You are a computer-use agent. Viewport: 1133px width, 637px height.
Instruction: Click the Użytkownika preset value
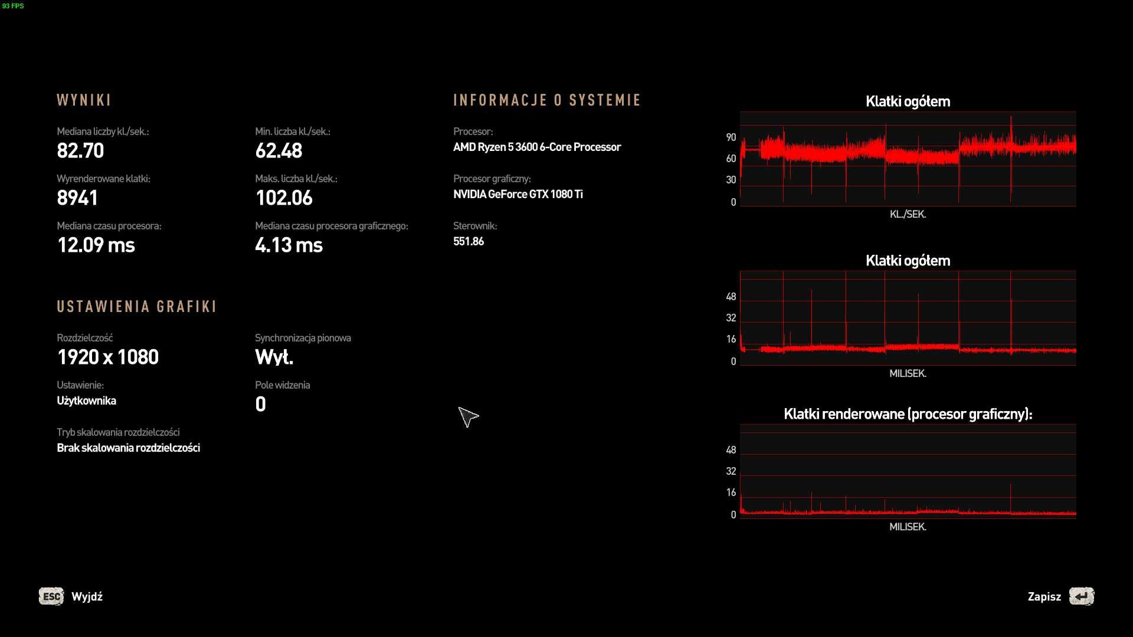pyautogui.click(x=86, y=400)
